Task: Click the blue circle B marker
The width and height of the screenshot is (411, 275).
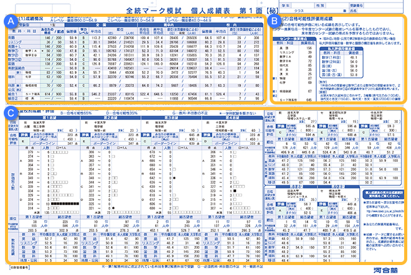Action: pos(276,21)
